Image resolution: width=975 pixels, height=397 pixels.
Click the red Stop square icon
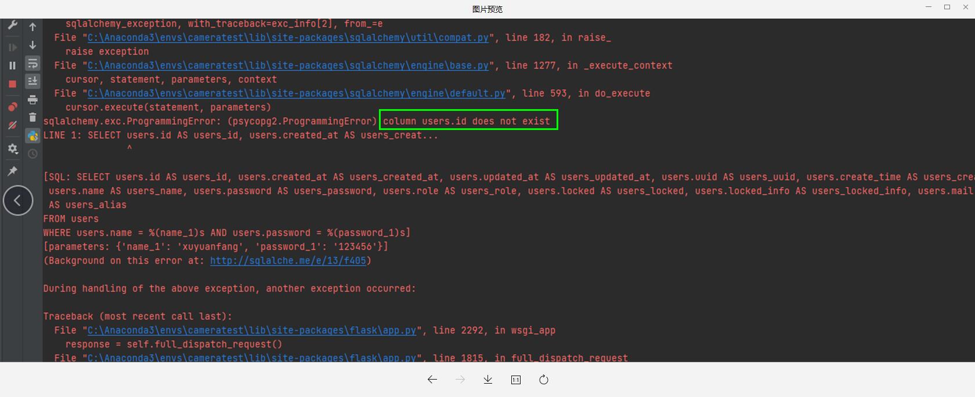12,84
